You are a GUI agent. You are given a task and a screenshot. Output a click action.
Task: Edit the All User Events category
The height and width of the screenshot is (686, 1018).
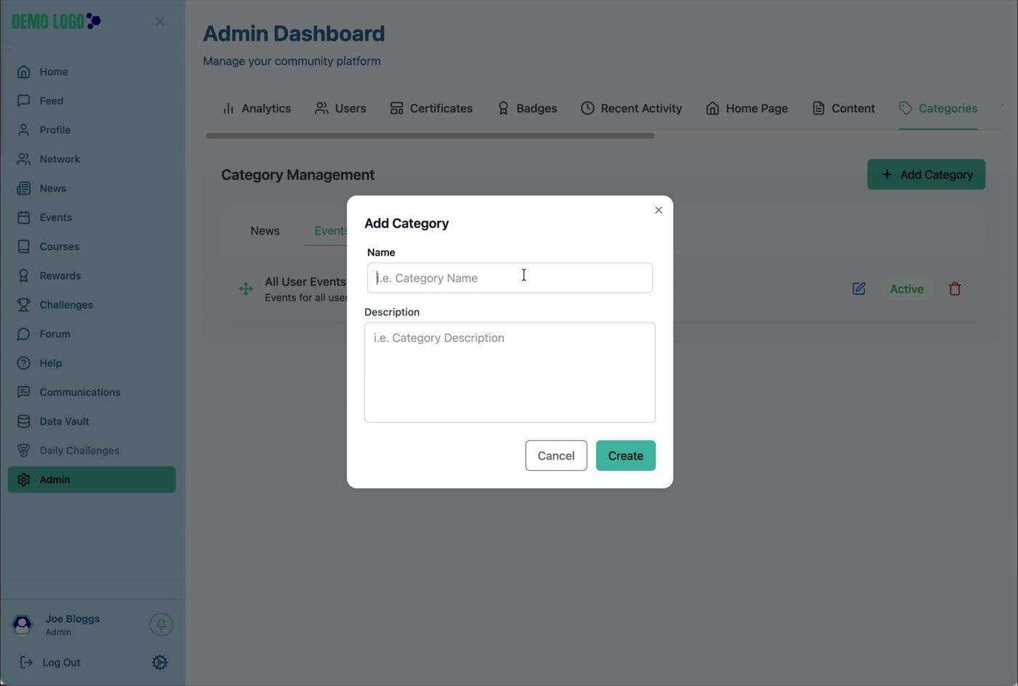pos(859,289)
